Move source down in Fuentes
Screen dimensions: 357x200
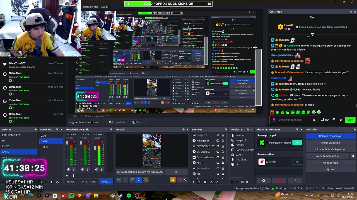pyautogui.click(x=216, y=182)
